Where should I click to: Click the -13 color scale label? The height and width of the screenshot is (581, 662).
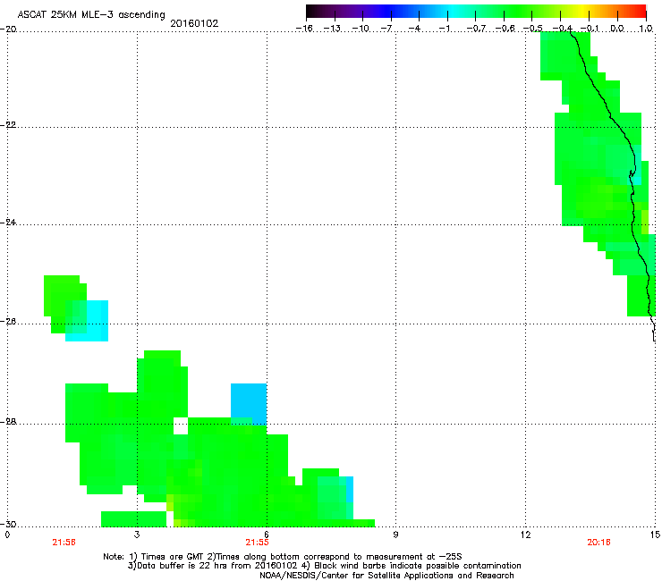coord(332,29)
